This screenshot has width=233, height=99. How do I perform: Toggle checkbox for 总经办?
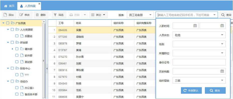(12, 81)
